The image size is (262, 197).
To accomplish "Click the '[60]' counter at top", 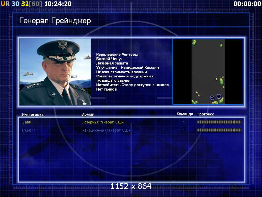I will (x=35, y=4).
